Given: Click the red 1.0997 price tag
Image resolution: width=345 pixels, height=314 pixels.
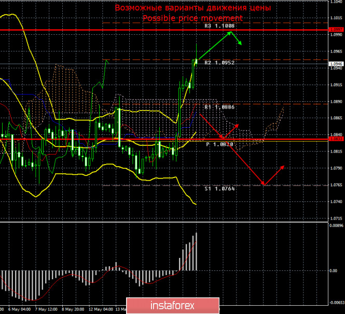Looking at the screenshot, I should tap(336, 30).
